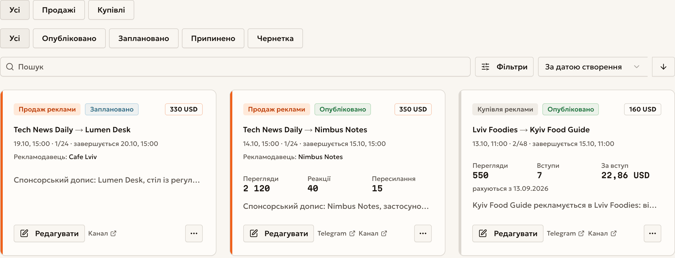Edit the Kyiv Food Guide deal
Viewport: 675px width, 258px height.
pyautogui.click(x=508, y=233)
